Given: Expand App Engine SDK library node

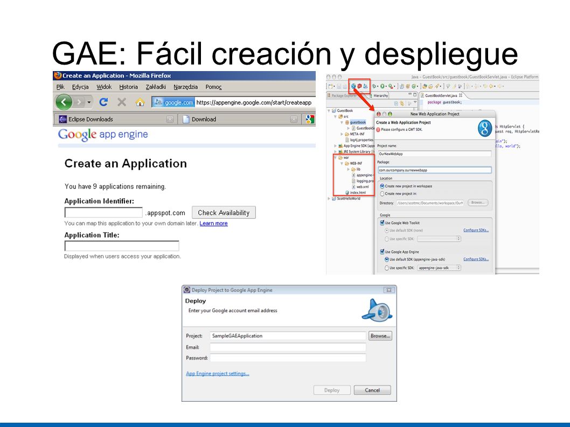Looking at the screenshot, I should click(x=336, y=146).
